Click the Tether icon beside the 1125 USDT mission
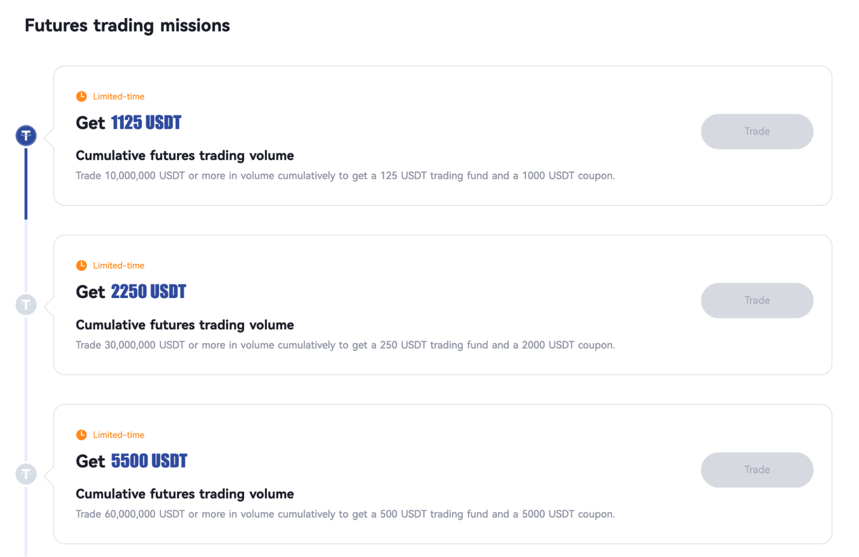The height and width of the screenshot is (557, 859). coord(26,135)
